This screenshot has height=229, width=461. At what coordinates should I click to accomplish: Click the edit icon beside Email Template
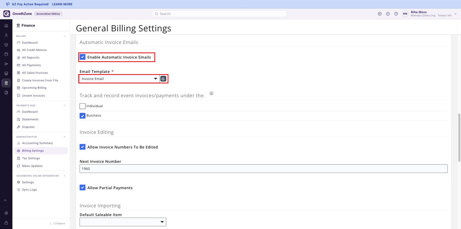(x=163, y=79)
